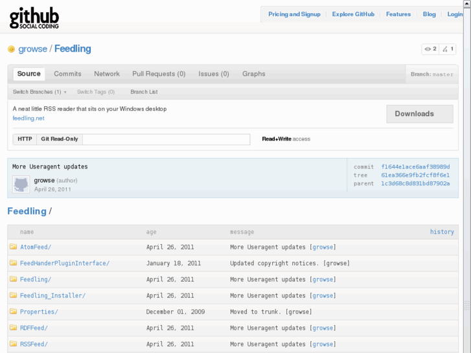Open the AtomFeed/ directory link
The width and height of the screenshot is (471, 353).
36,247
